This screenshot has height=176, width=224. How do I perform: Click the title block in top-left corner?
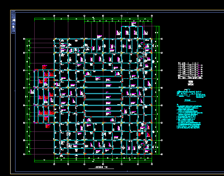pos(13,22)
